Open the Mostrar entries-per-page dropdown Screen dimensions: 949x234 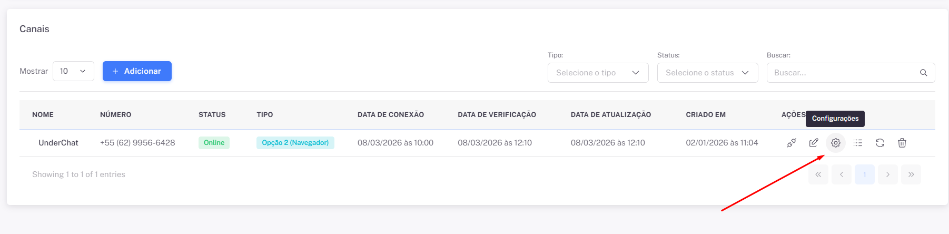[73, 71]
